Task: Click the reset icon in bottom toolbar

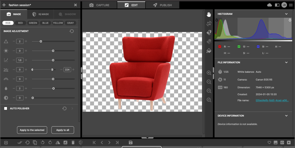Action: tap(27, 142)
